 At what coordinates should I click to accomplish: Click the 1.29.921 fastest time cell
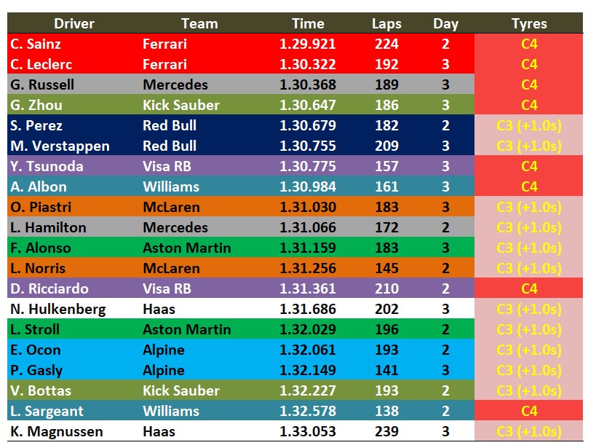[308, 44]
